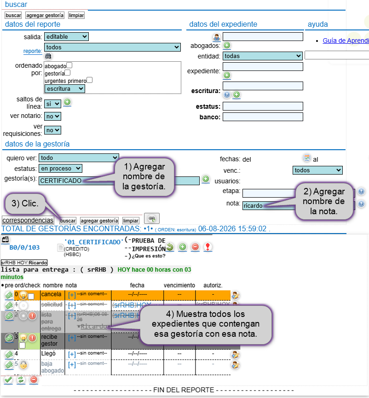Click the expediente input field
The height and width of the screenshot is (398, 369).
(x=263, y=67)
